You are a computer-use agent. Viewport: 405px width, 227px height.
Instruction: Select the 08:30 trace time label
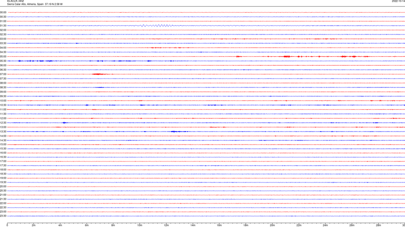(x=3, y=87)
